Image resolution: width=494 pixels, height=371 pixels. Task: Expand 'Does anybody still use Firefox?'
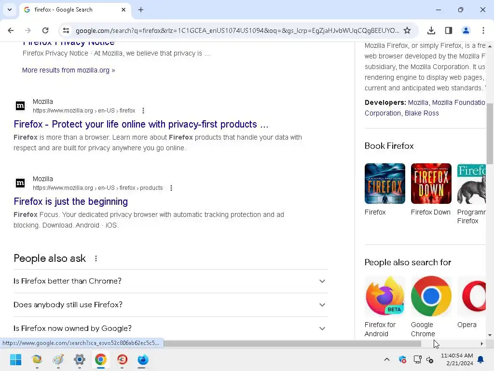point(170,305)
